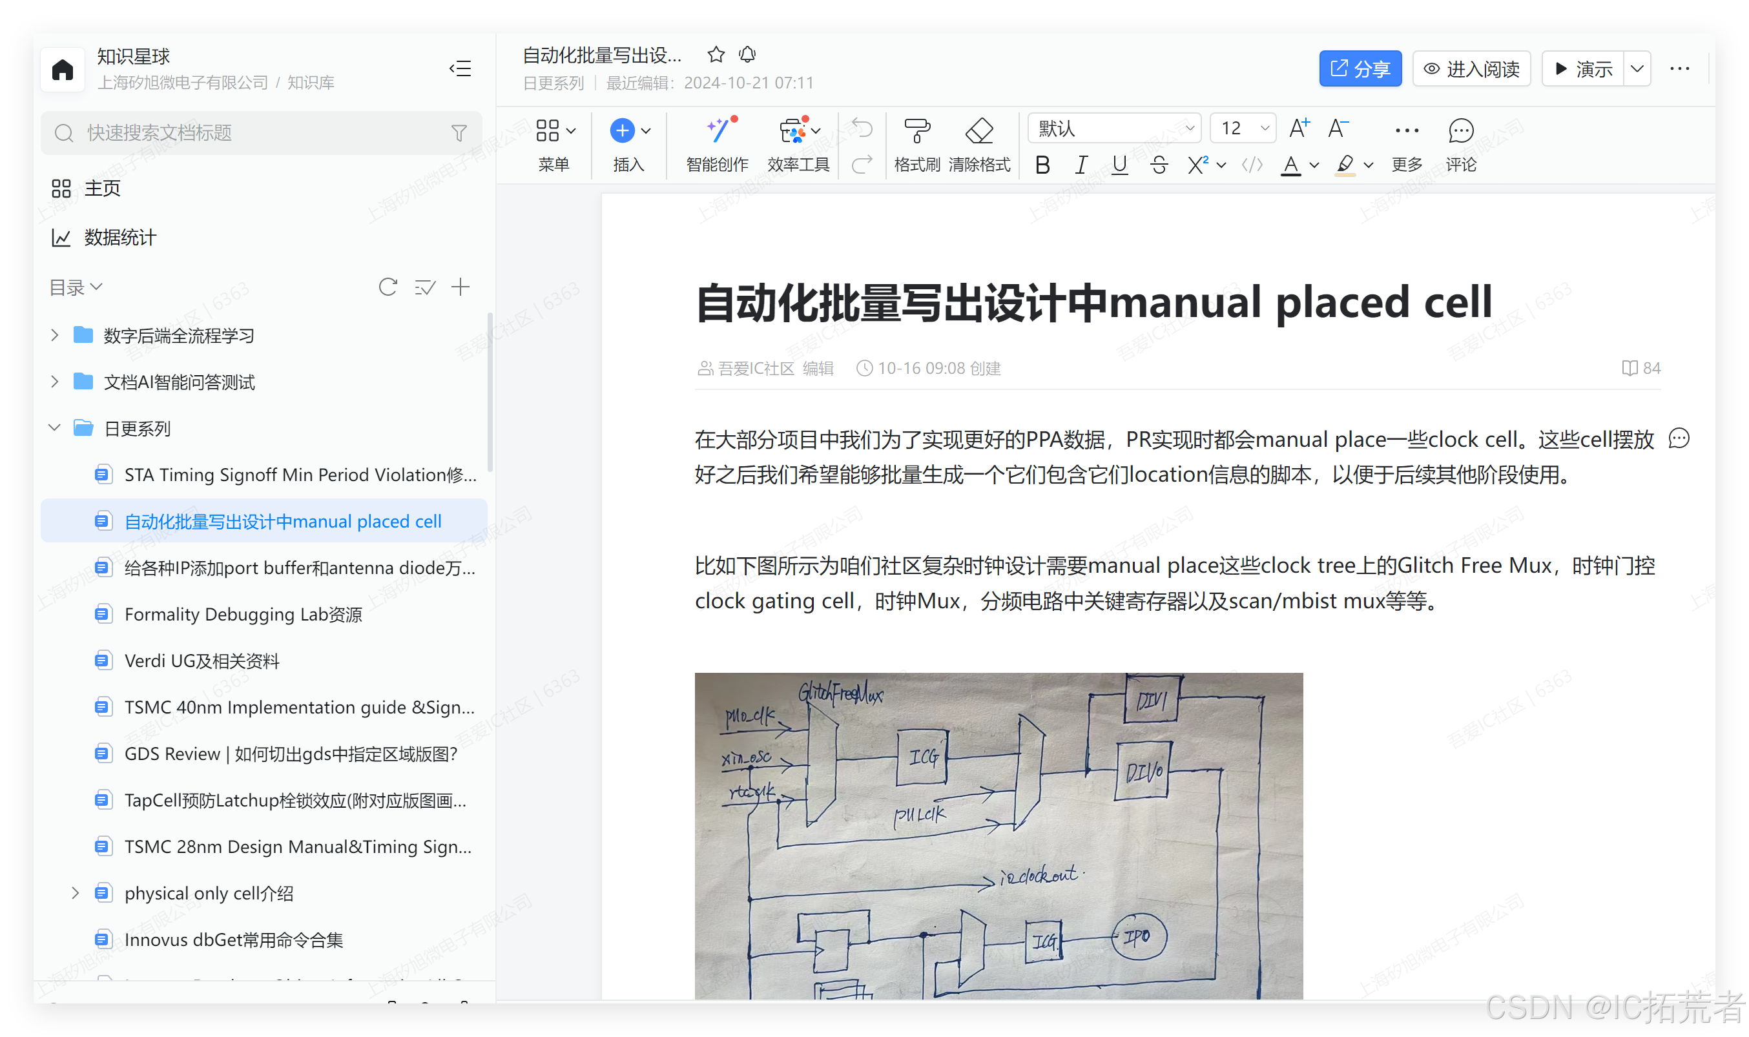Open the Verdi UG及相关资料 document
1749x1037 pixels.
pyautogui.click(x=202, y=661)
